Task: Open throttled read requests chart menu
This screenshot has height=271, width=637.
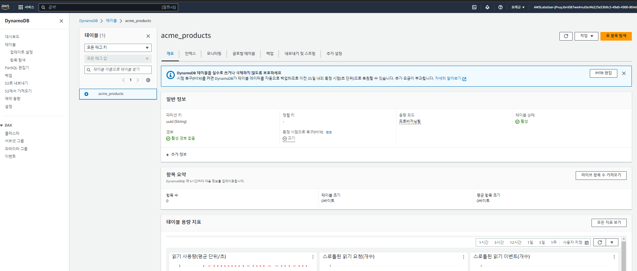Action: coord(464,257)
